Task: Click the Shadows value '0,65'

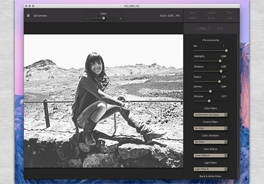Action: 224,67
